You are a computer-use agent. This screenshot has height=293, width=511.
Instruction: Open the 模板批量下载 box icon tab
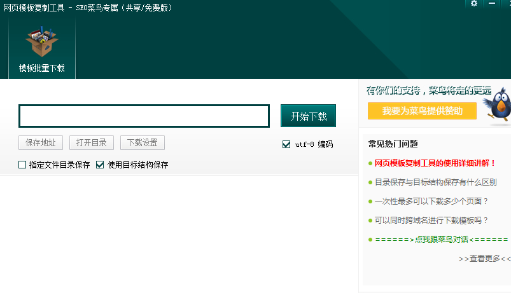(42, 49)
